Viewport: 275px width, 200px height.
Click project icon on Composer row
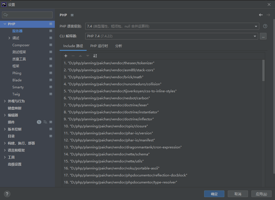(51, 45)
